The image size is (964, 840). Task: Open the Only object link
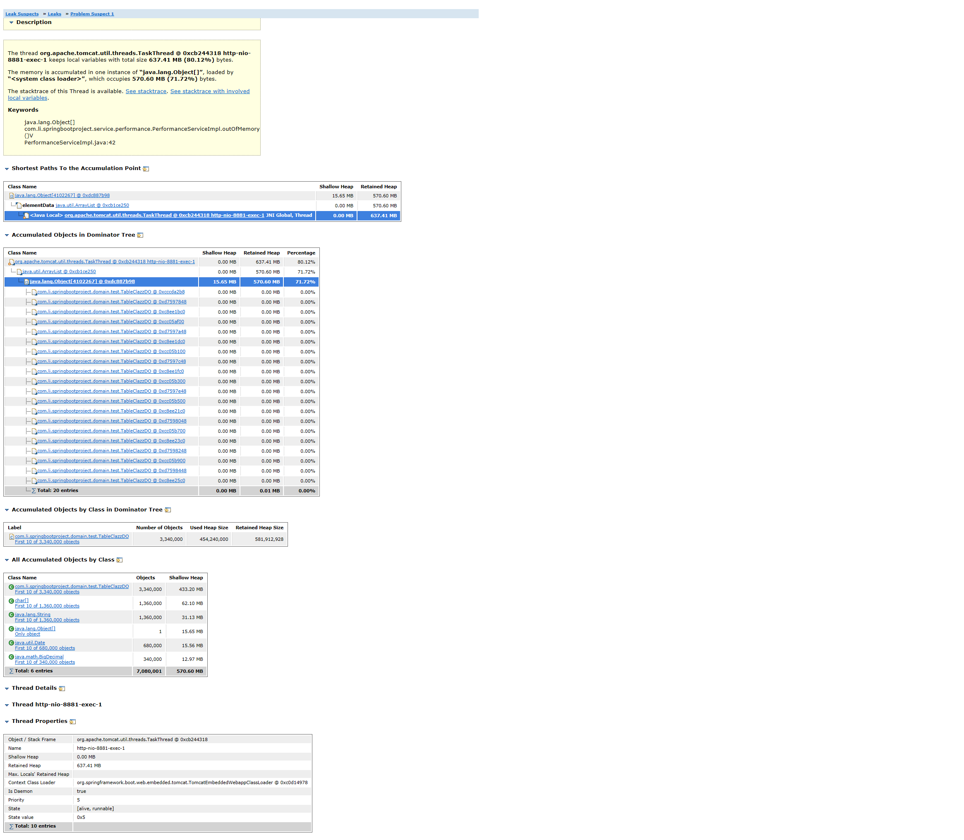(x=27, y=634)
